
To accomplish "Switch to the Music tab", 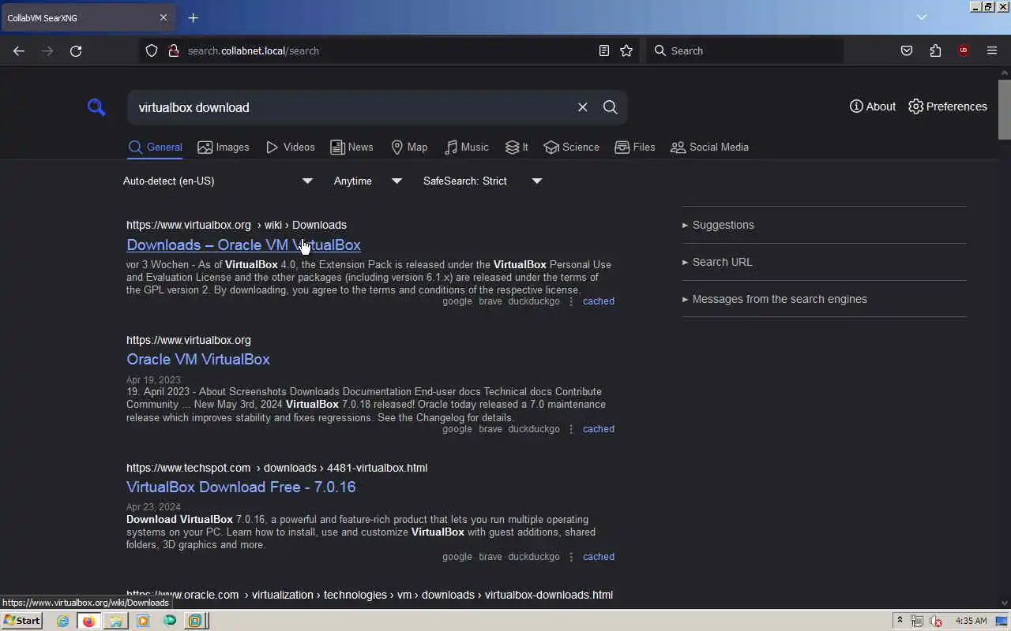I will [466, 147].
